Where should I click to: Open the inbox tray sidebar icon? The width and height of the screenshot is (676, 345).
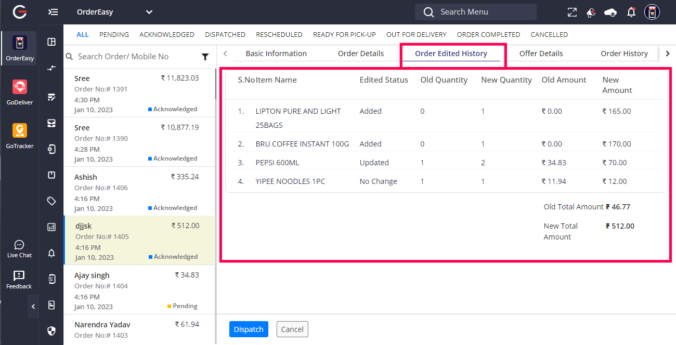51,124
